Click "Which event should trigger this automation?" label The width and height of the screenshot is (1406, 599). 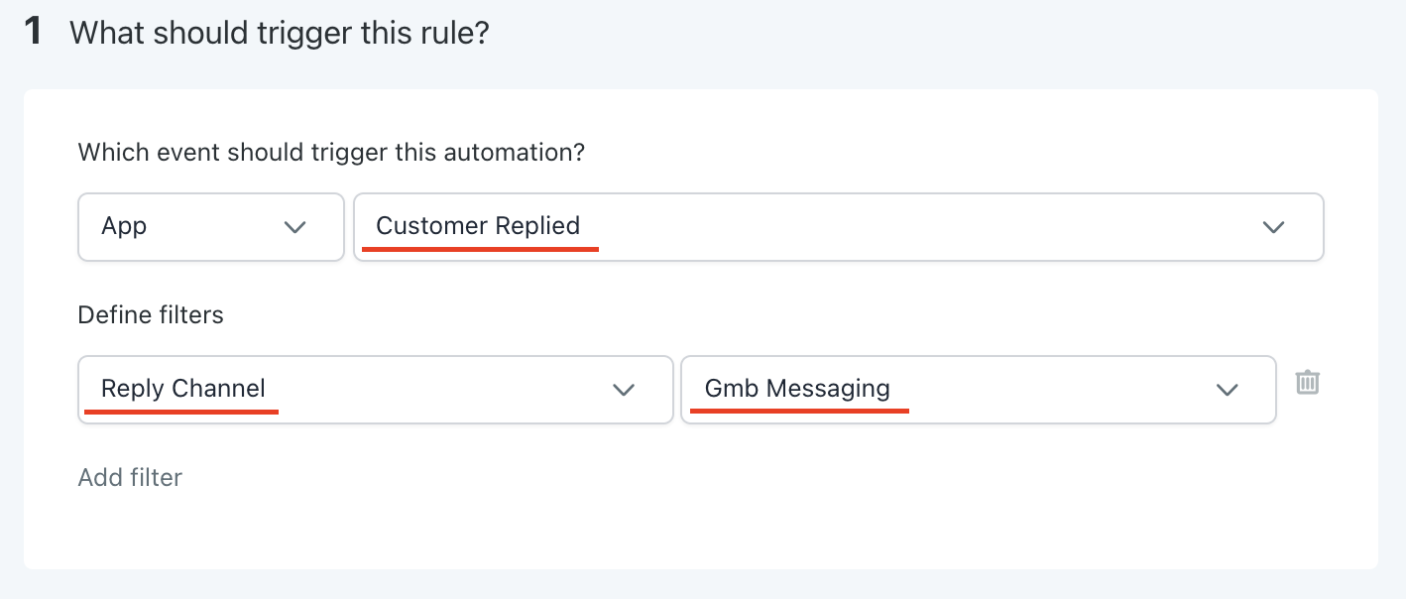tap(331, 153)
